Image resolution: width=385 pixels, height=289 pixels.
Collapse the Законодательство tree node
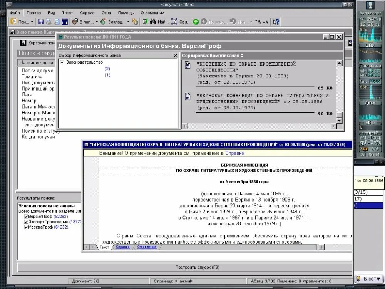click(62, 62)
